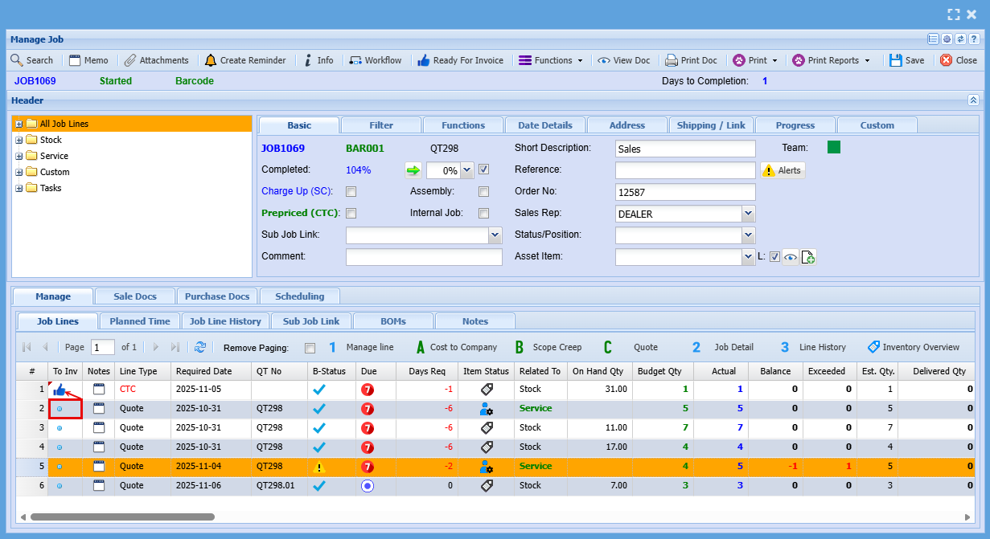Open the Planned Time tab
990x539 pixels.
(x=140, y=321)
